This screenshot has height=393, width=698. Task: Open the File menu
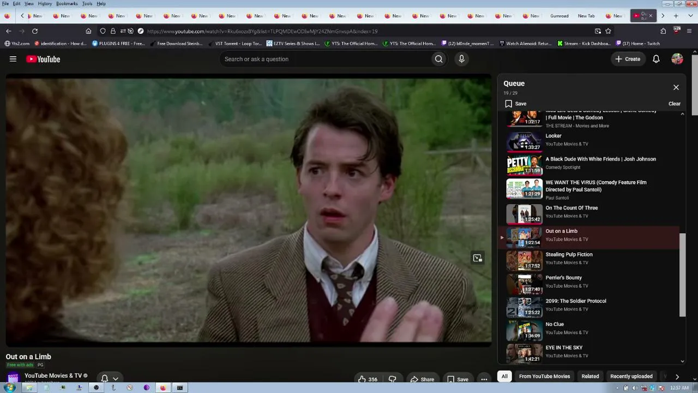coord(5,4)
